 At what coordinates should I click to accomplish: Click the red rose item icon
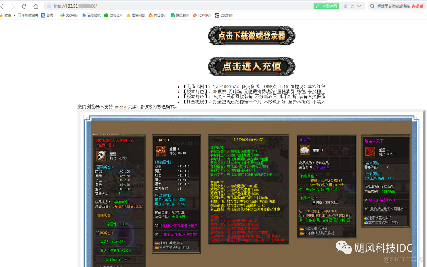click(x=370, y=152)
